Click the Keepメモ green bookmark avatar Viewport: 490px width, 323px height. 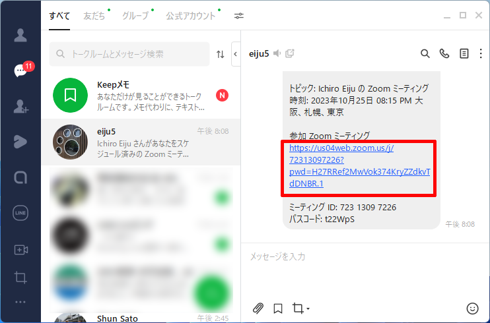pos(70,95)
